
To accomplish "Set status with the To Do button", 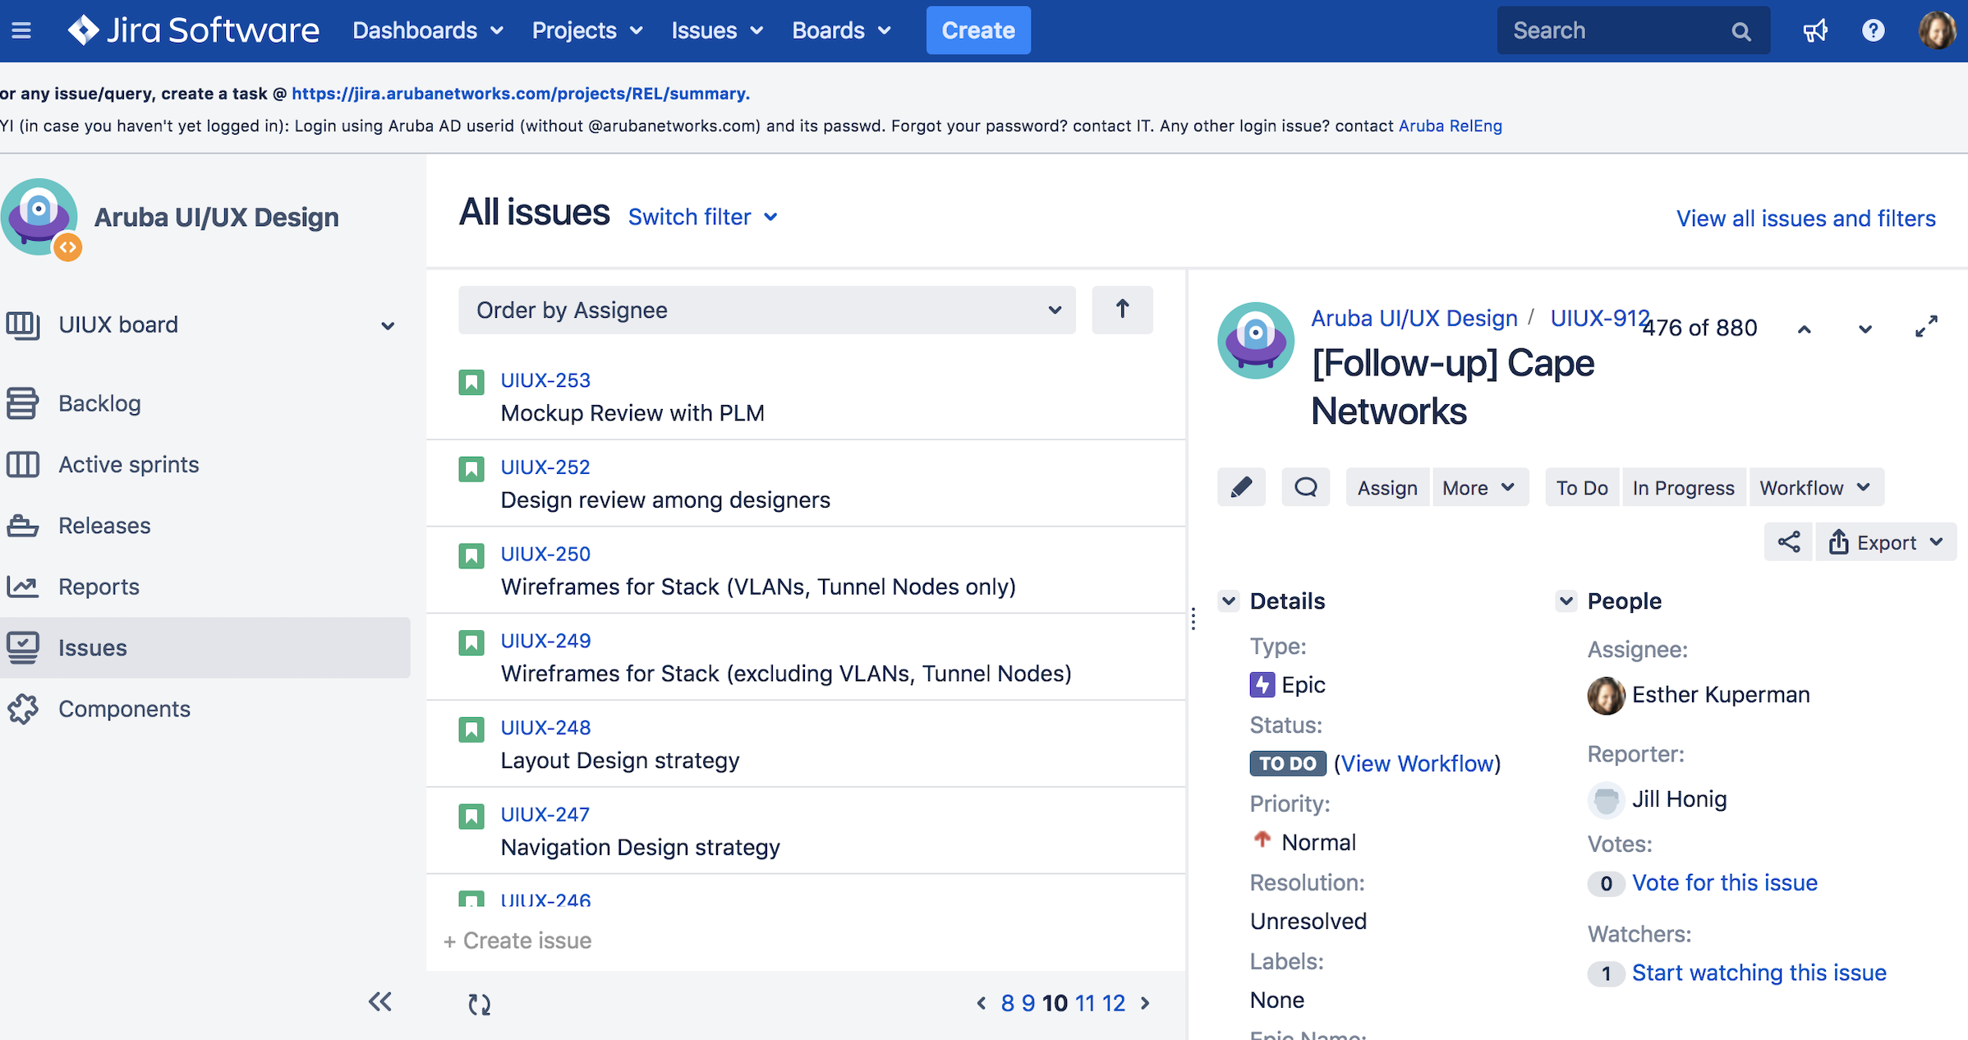I will point(1582,487).
